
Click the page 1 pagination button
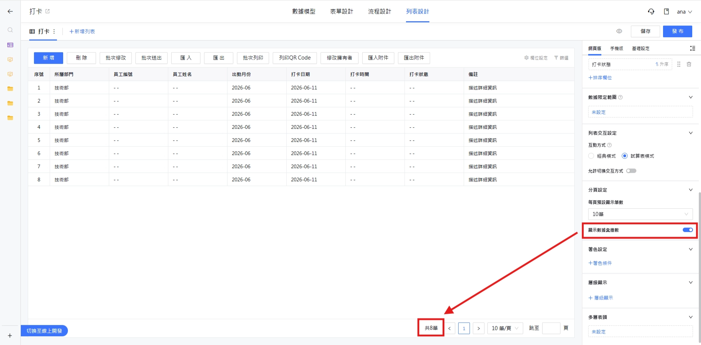tap(464, 328)
